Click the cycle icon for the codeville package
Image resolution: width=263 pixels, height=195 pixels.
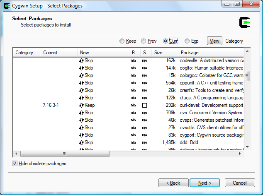[x=81, y=60]
